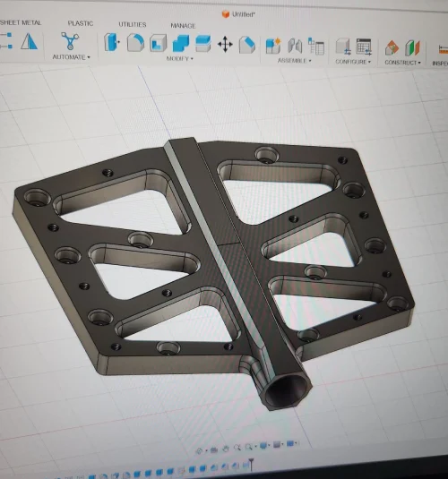Click the Automate tool icon
448x479 pixels.
(70, 41)
